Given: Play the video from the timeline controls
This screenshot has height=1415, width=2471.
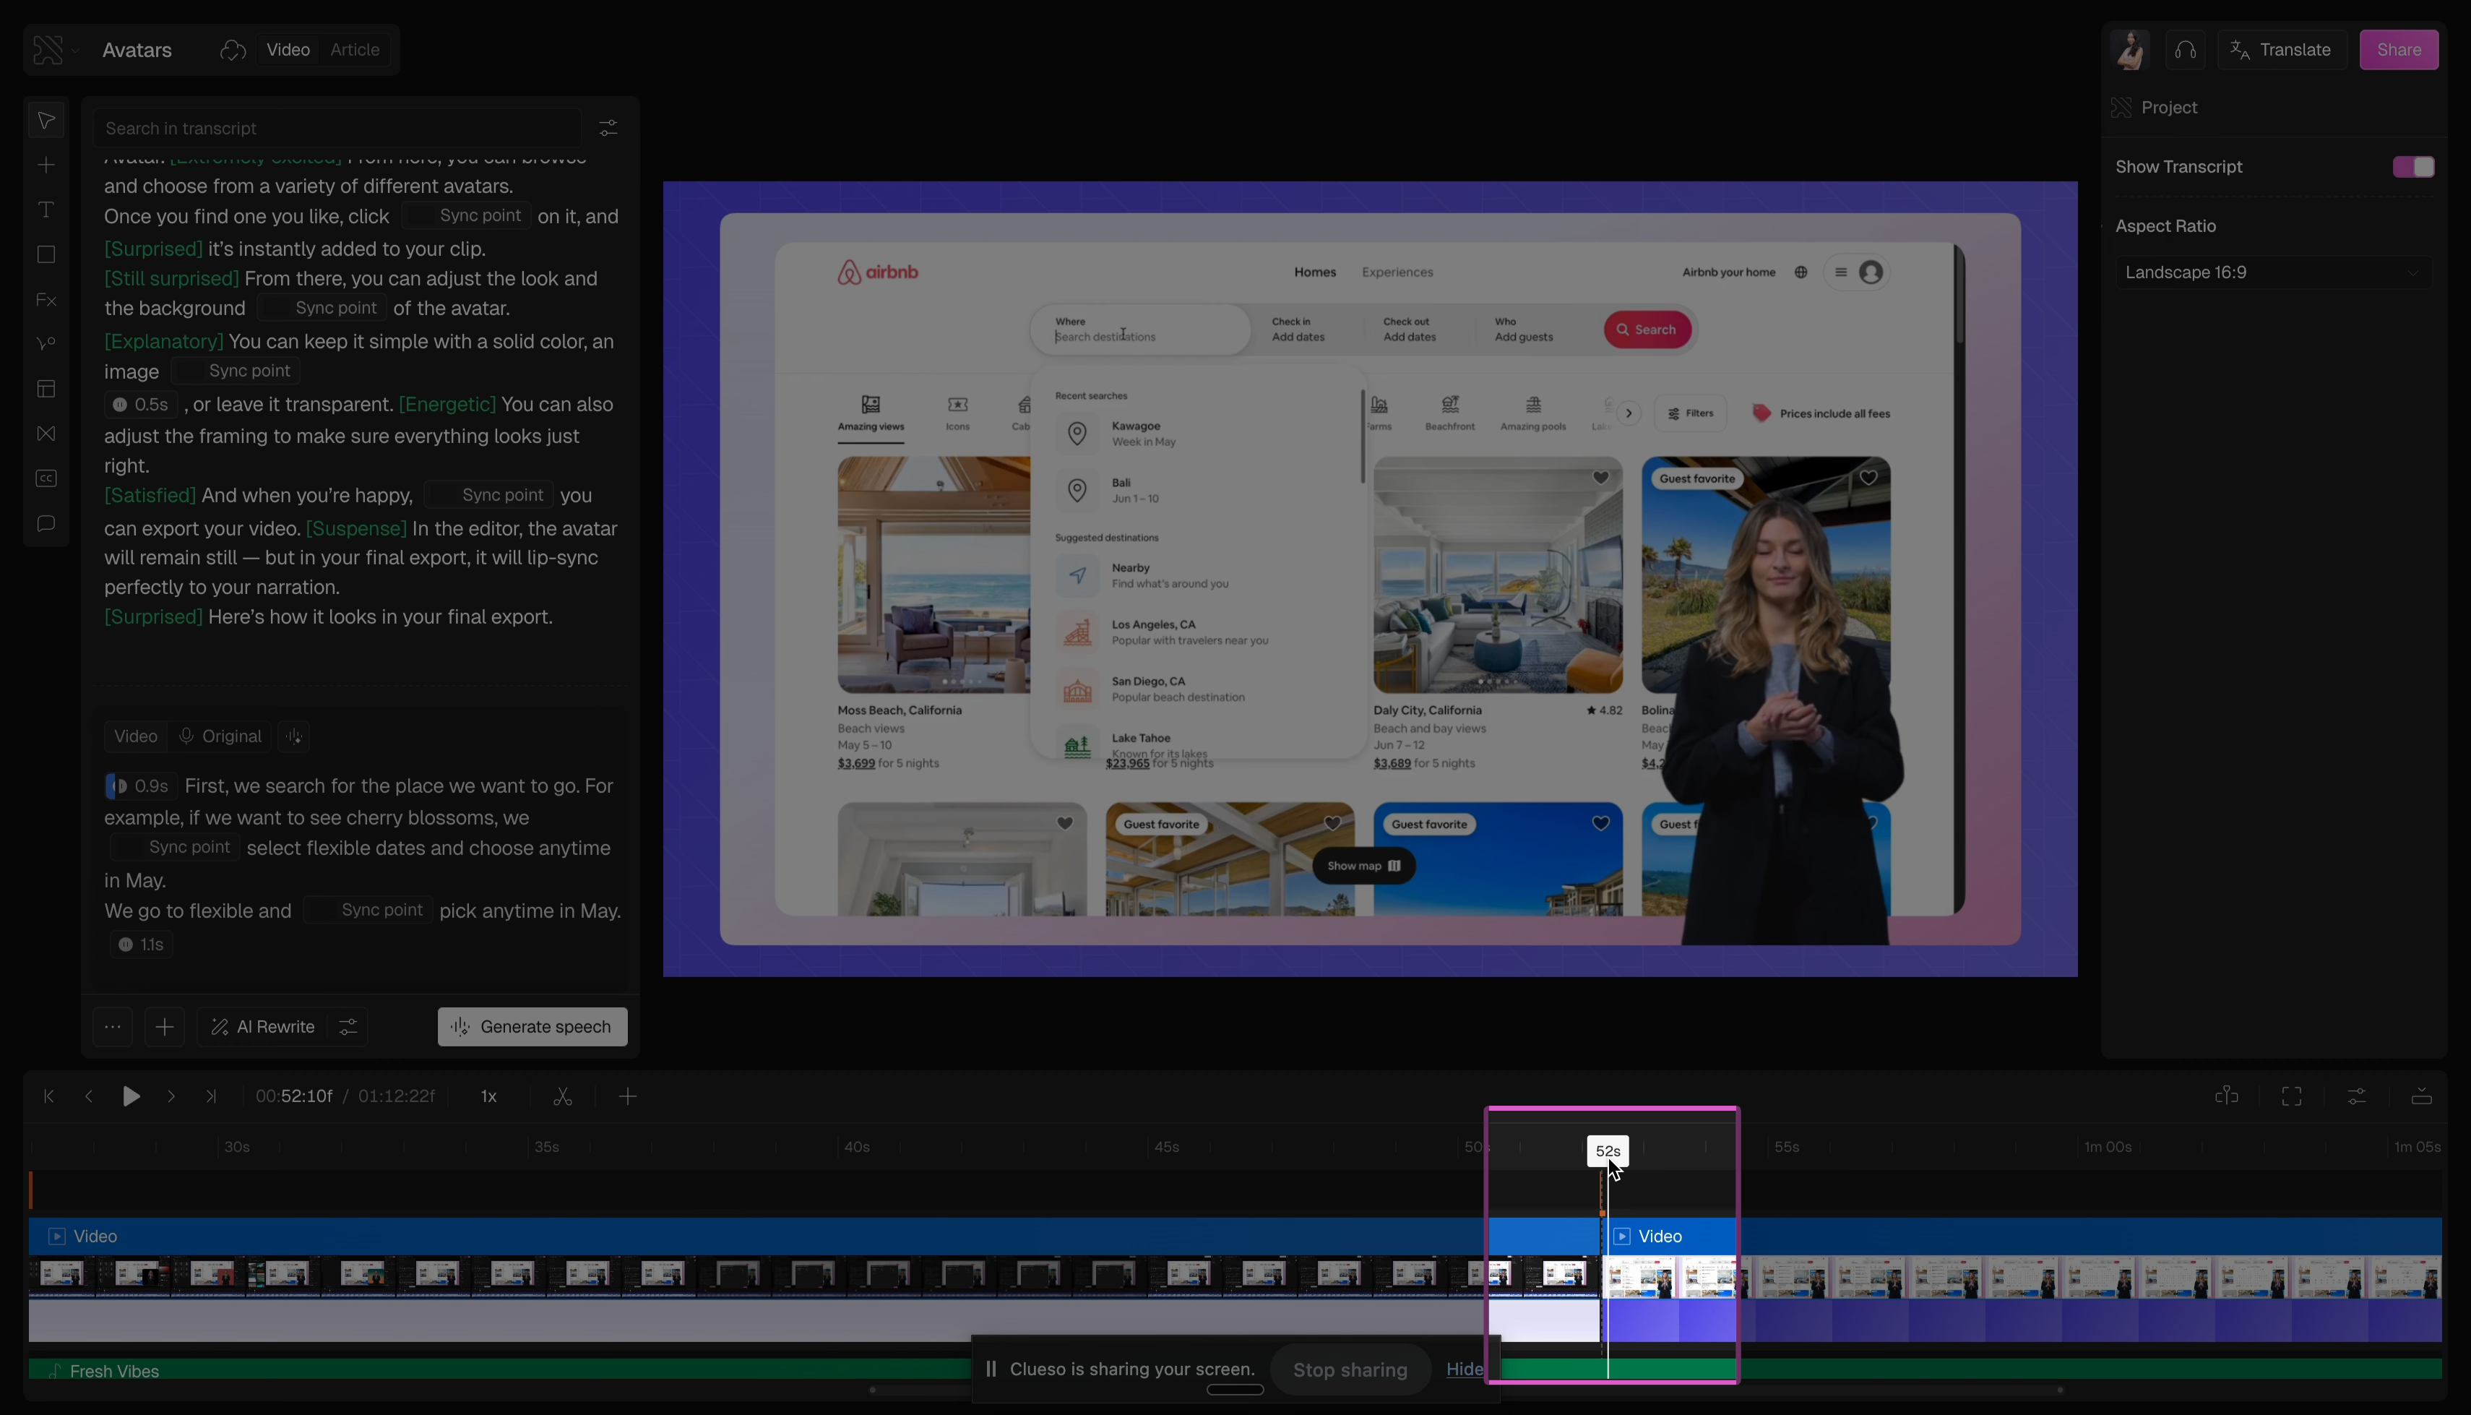Looking at the screenshot, I should (131, 1096).
